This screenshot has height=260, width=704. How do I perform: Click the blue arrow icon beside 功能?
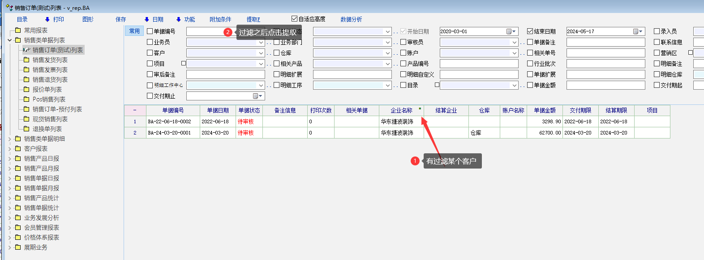[179, 19]
